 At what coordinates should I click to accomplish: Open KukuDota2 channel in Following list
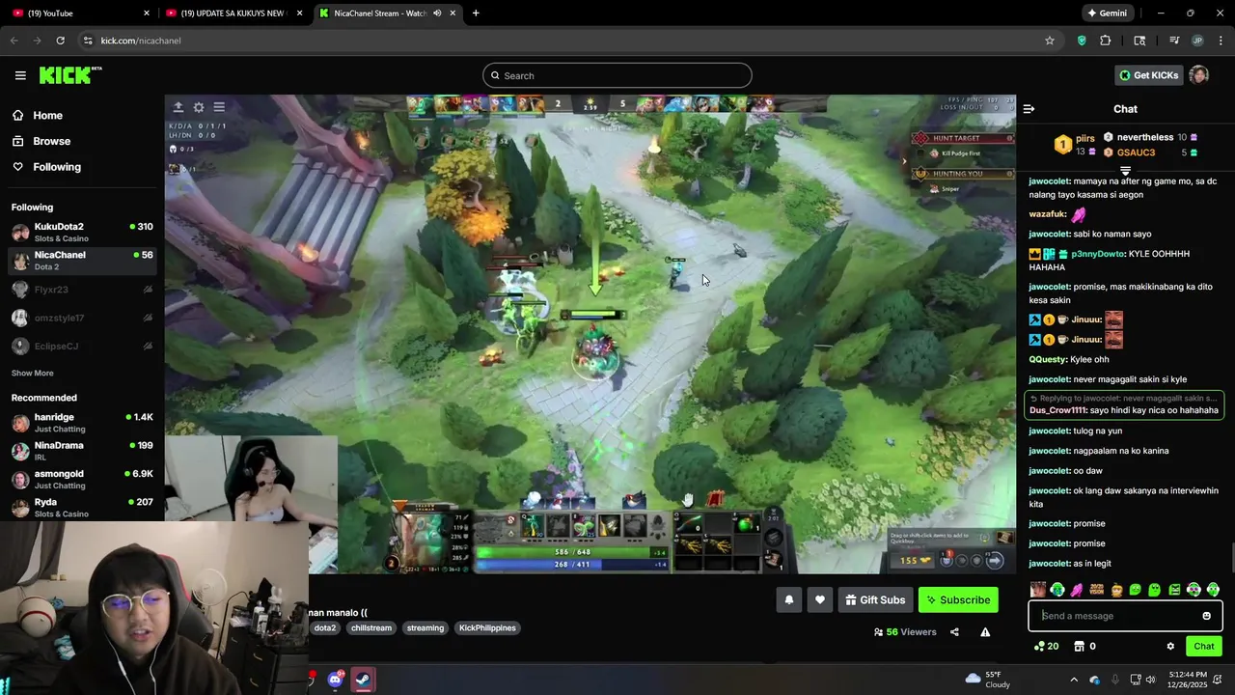(82, 233)
